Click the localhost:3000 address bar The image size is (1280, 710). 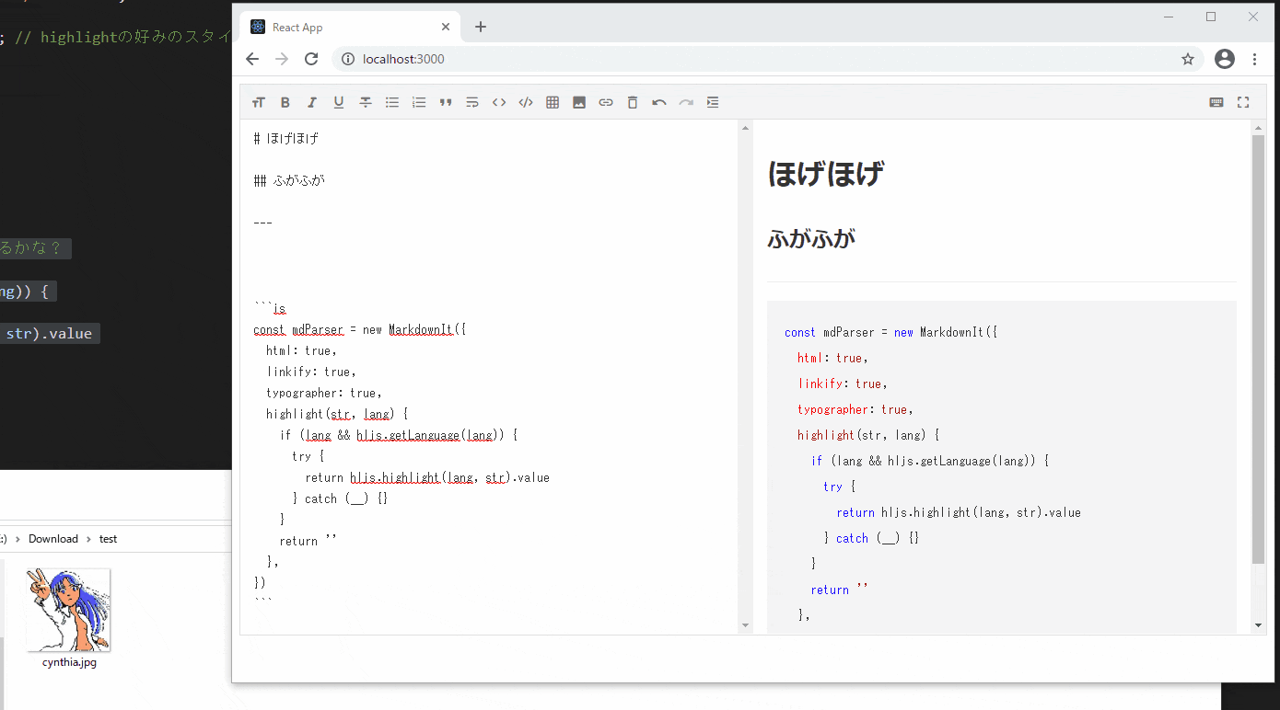[x=768, y=59]
